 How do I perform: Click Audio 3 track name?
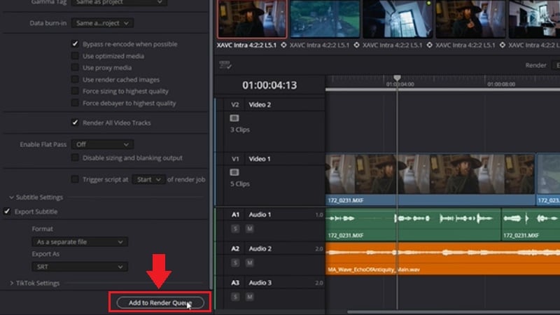pyautogui.click(x=260, y=283)
